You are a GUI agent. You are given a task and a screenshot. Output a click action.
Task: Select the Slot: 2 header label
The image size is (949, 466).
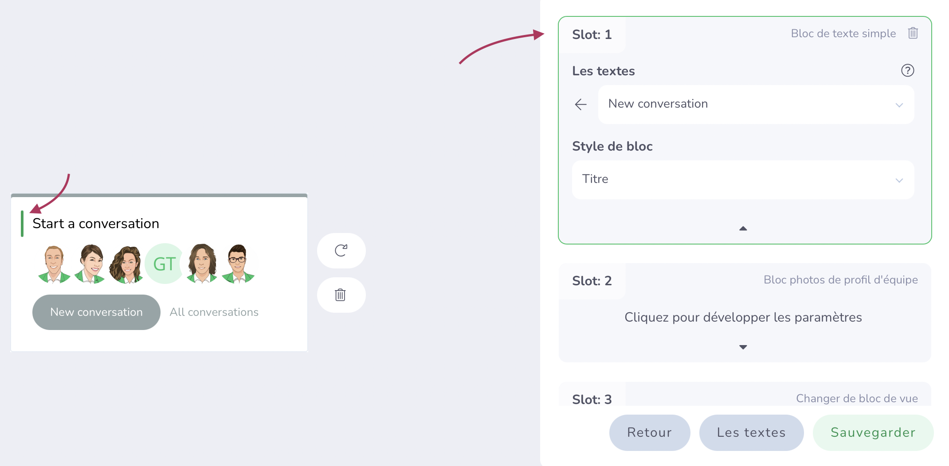click(592, 281)
